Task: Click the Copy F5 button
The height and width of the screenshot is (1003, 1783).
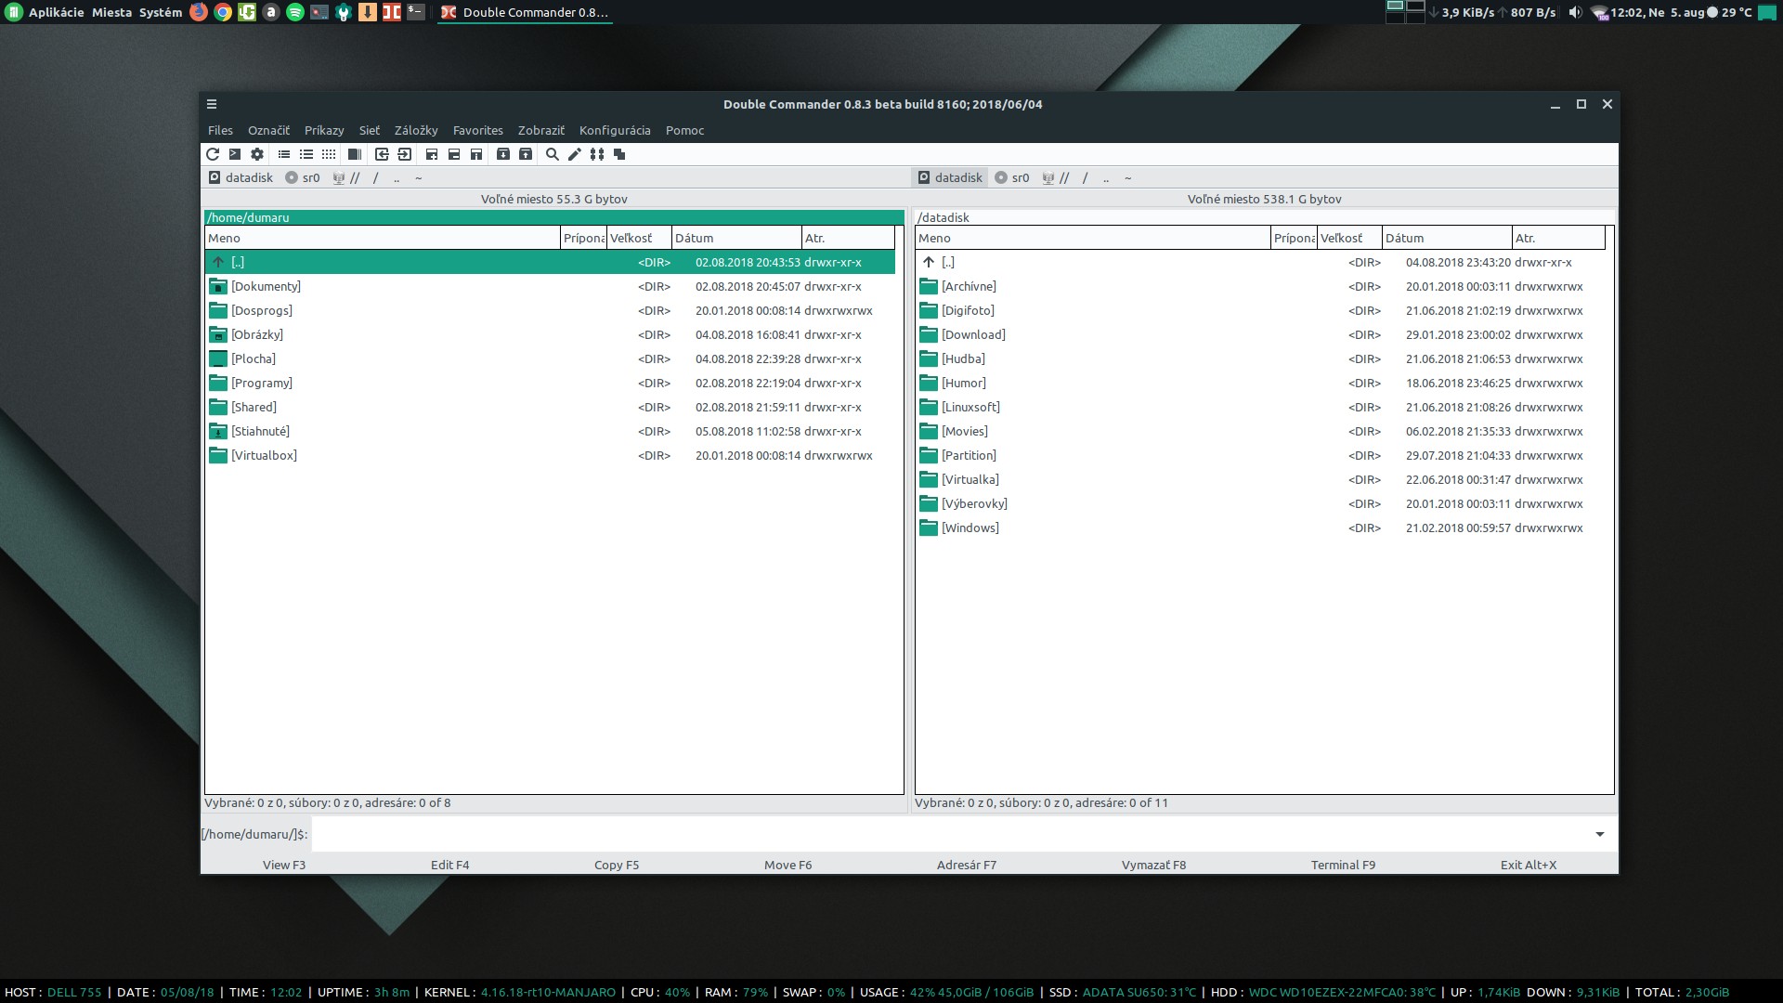Action: pos(617,865)
